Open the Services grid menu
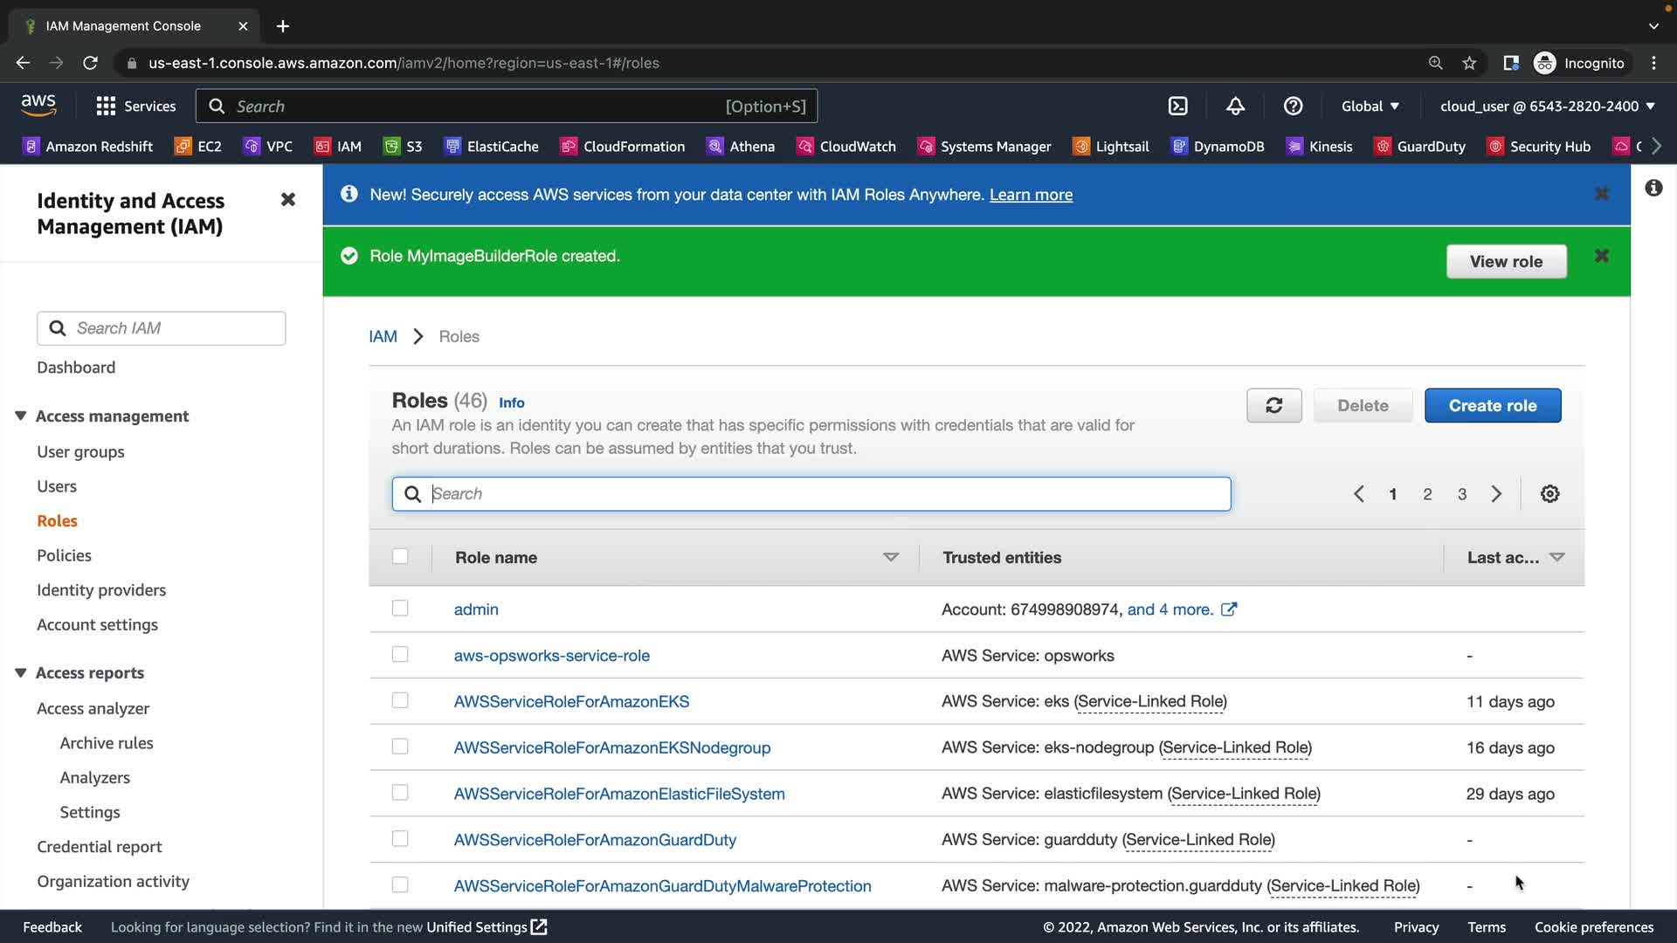The height and width of the screenshot is (943, 1677). tap(135, 106)
